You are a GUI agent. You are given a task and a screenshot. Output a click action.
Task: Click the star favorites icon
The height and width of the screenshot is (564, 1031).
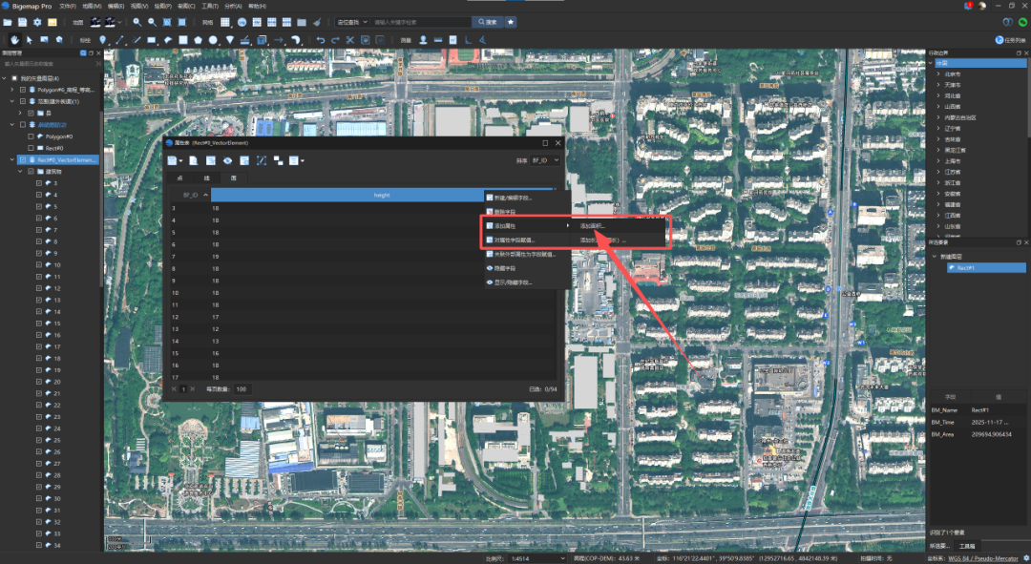click(x=511, y=22)
